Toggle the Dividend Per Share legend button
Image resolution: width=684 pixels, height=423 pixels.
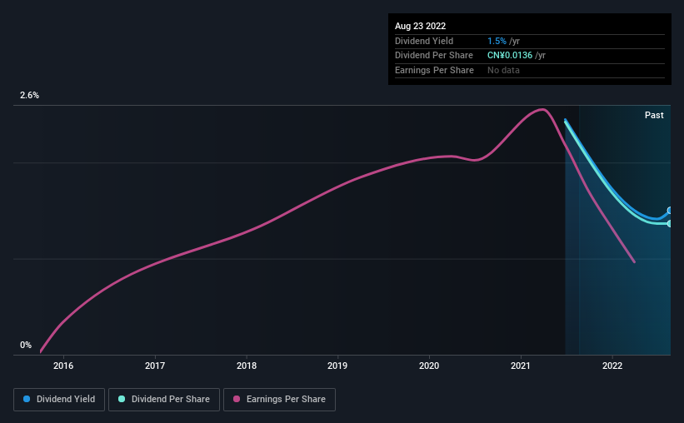click(x=164, y=400)
